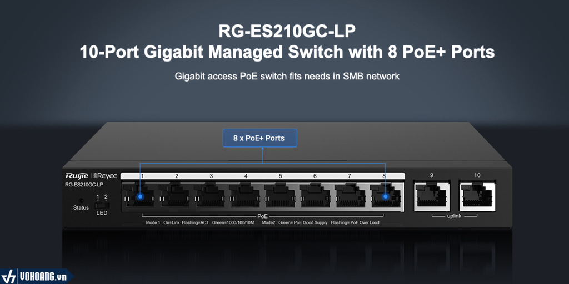This screenshot has width=569, height=284.
Task: Click the Mode2 PoE Good Supply legend
Action: 321,222
